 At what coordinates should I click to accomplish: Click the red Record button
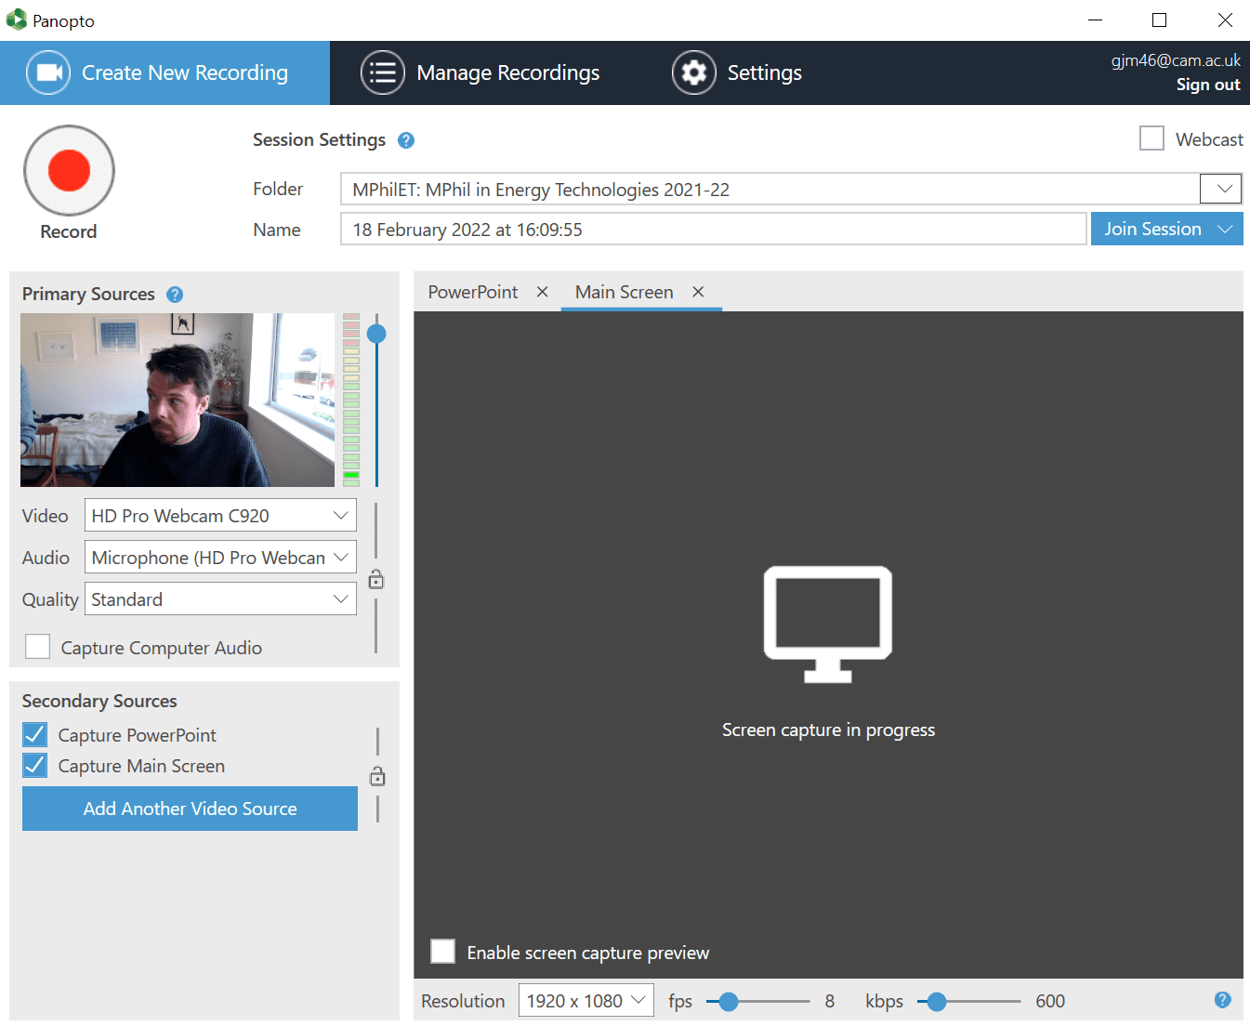pos(69,171)
